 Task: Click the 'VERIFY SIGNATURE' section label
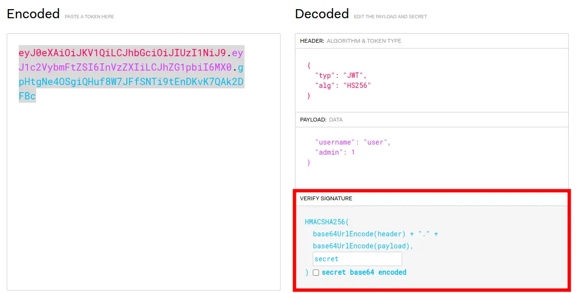pos(326,198)
